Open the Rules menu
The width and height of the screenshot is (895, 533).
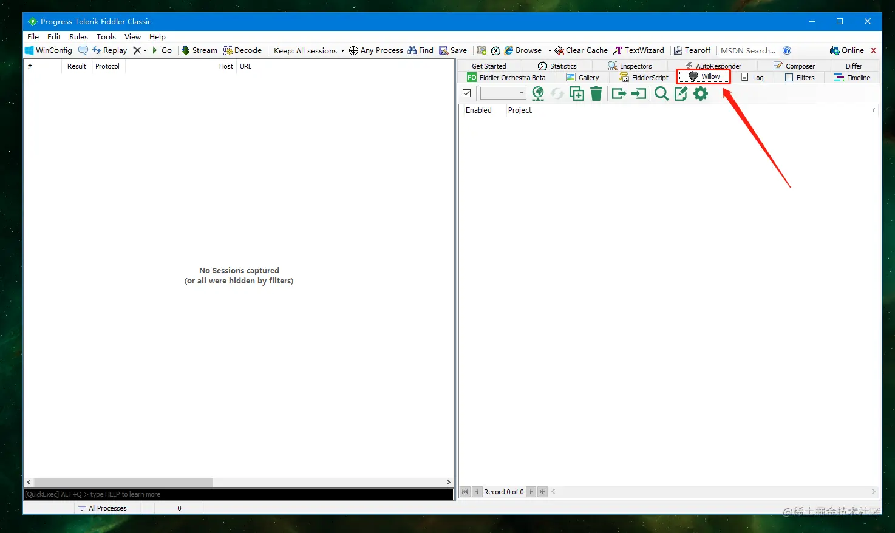(78, 36)
